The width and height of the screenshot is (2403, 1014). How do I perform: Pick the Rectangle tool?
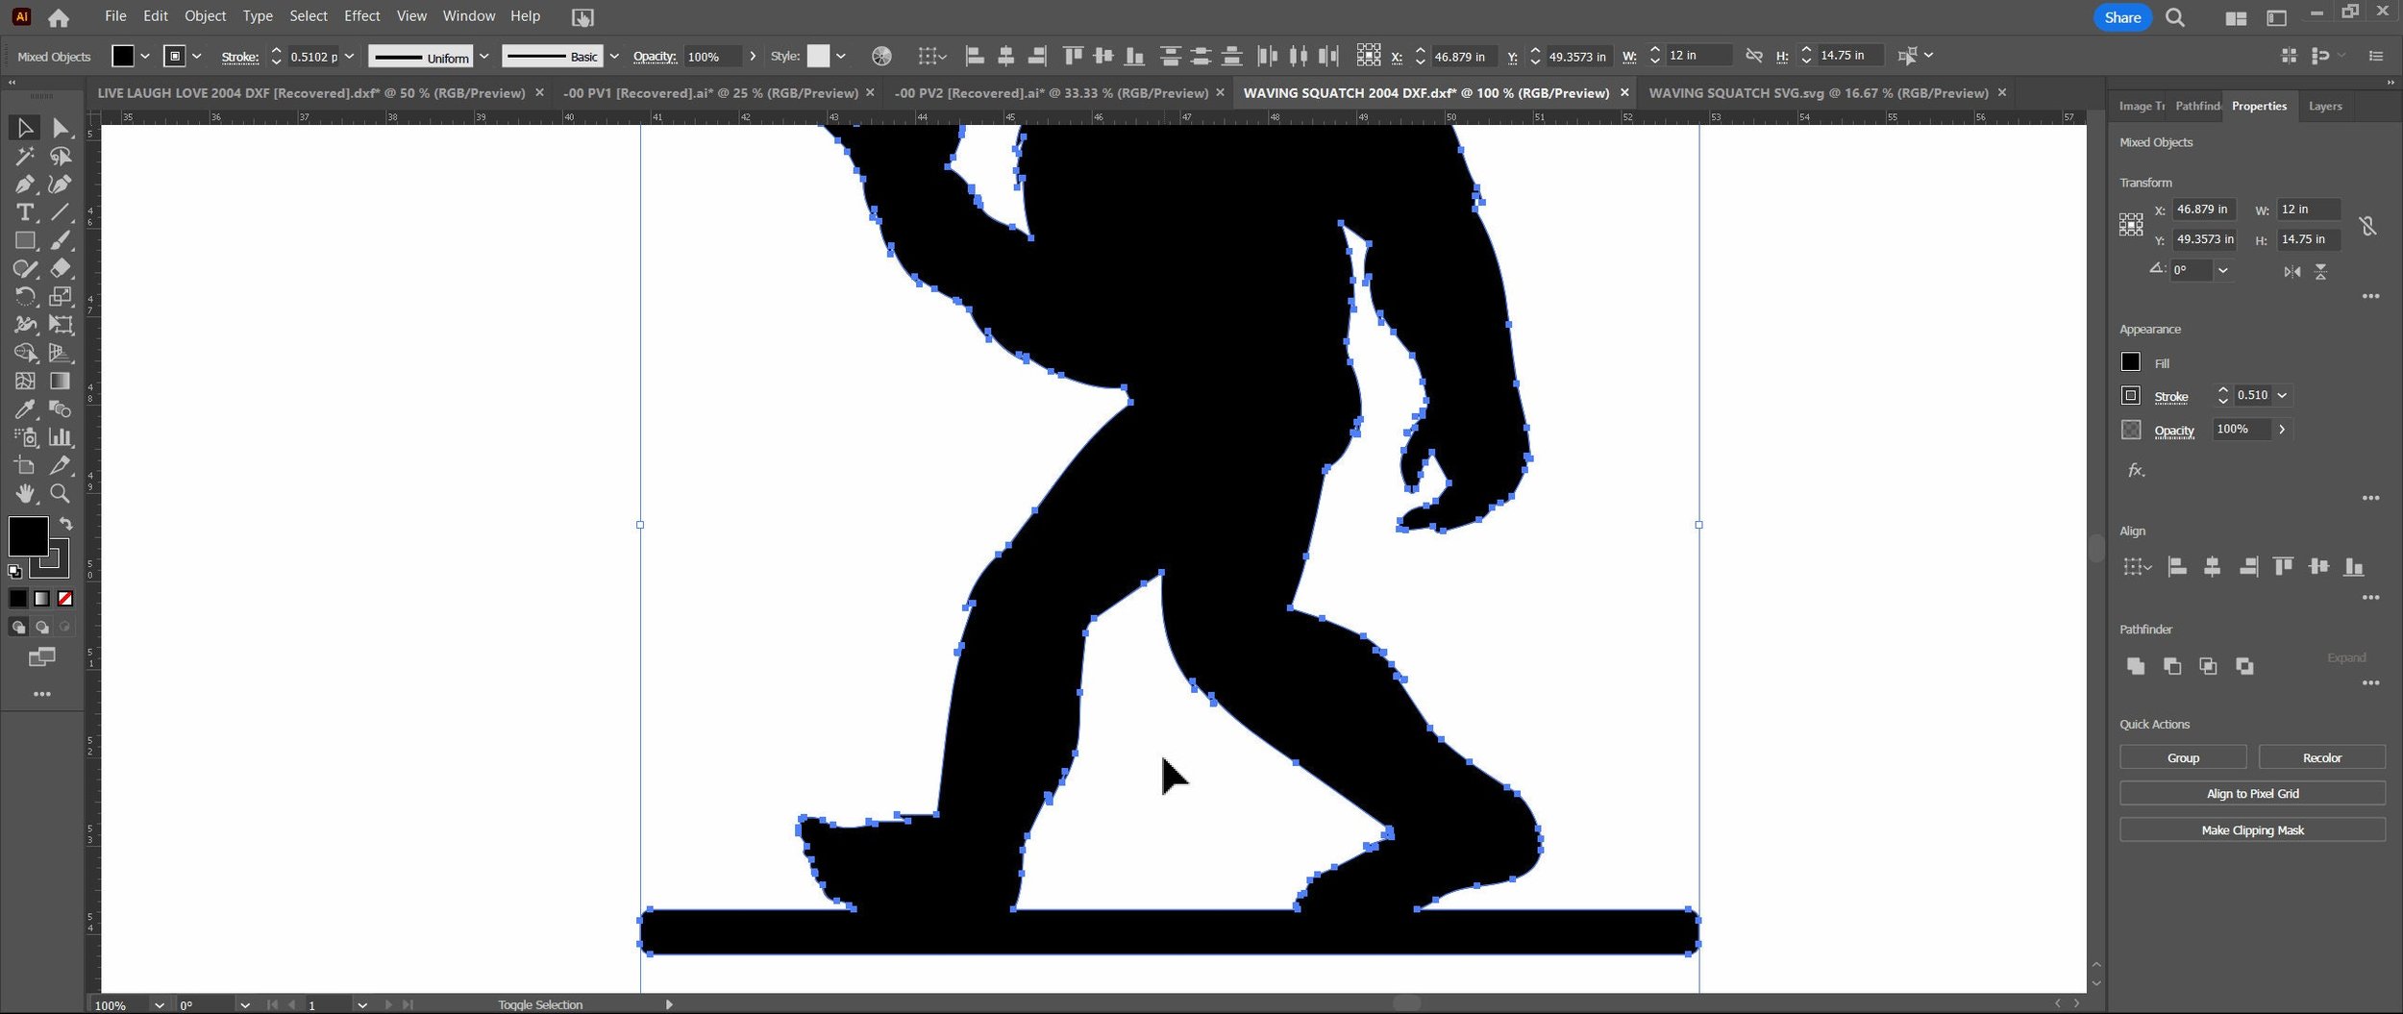[25, 240]
